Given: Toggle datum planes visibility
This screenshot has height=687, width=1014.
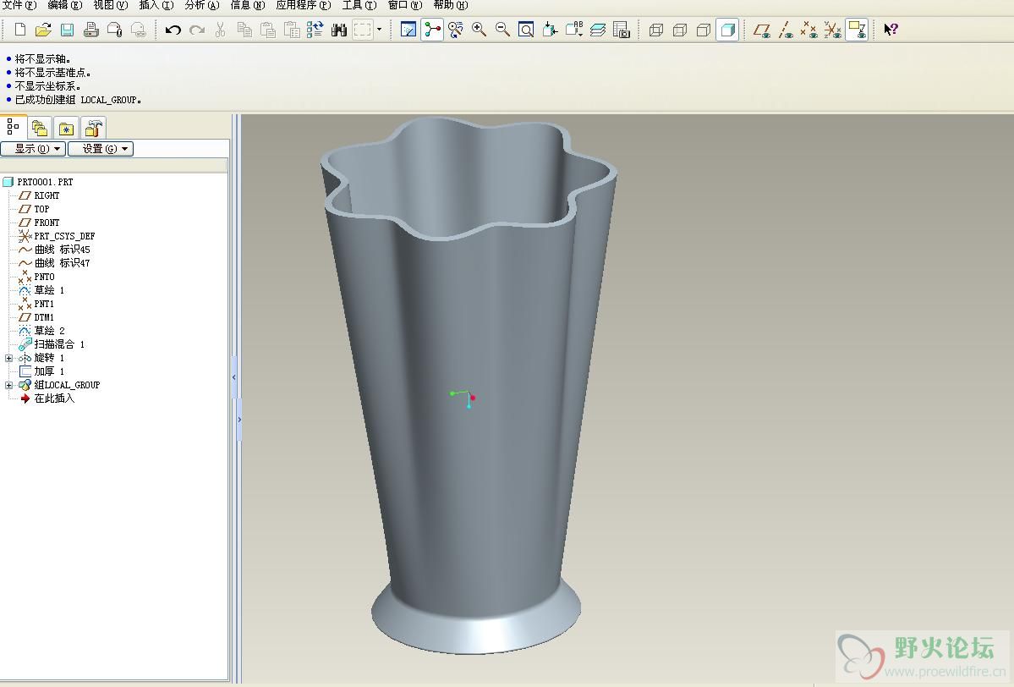Looking at the screenshot, I should (x=762, y=29).
